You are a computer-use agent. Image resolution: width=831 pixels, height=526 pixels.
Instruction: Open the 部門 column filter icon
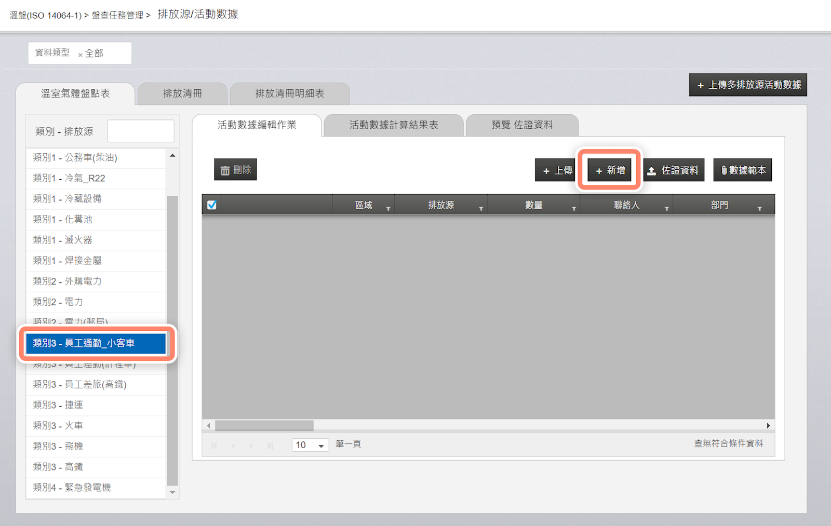click(759, 209)
